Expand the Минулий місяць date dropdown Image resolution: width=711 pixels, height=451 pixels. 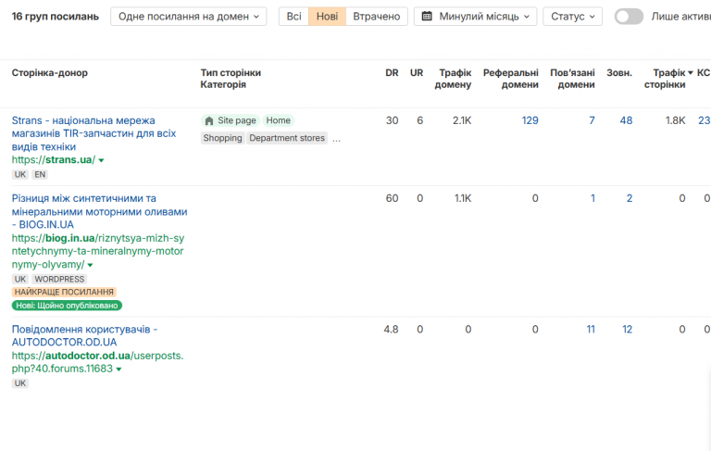click(475, 17)
